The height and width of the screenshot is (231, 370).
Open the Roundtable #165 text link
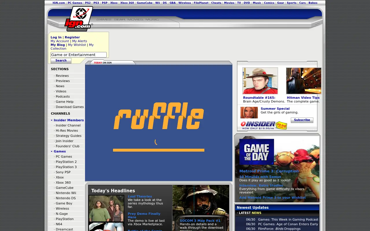[259, 98]
